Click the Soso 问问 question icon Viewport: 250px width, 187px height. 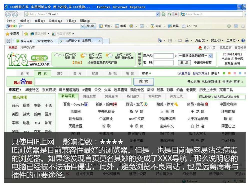pyautogui.click(x=156, y=26)
